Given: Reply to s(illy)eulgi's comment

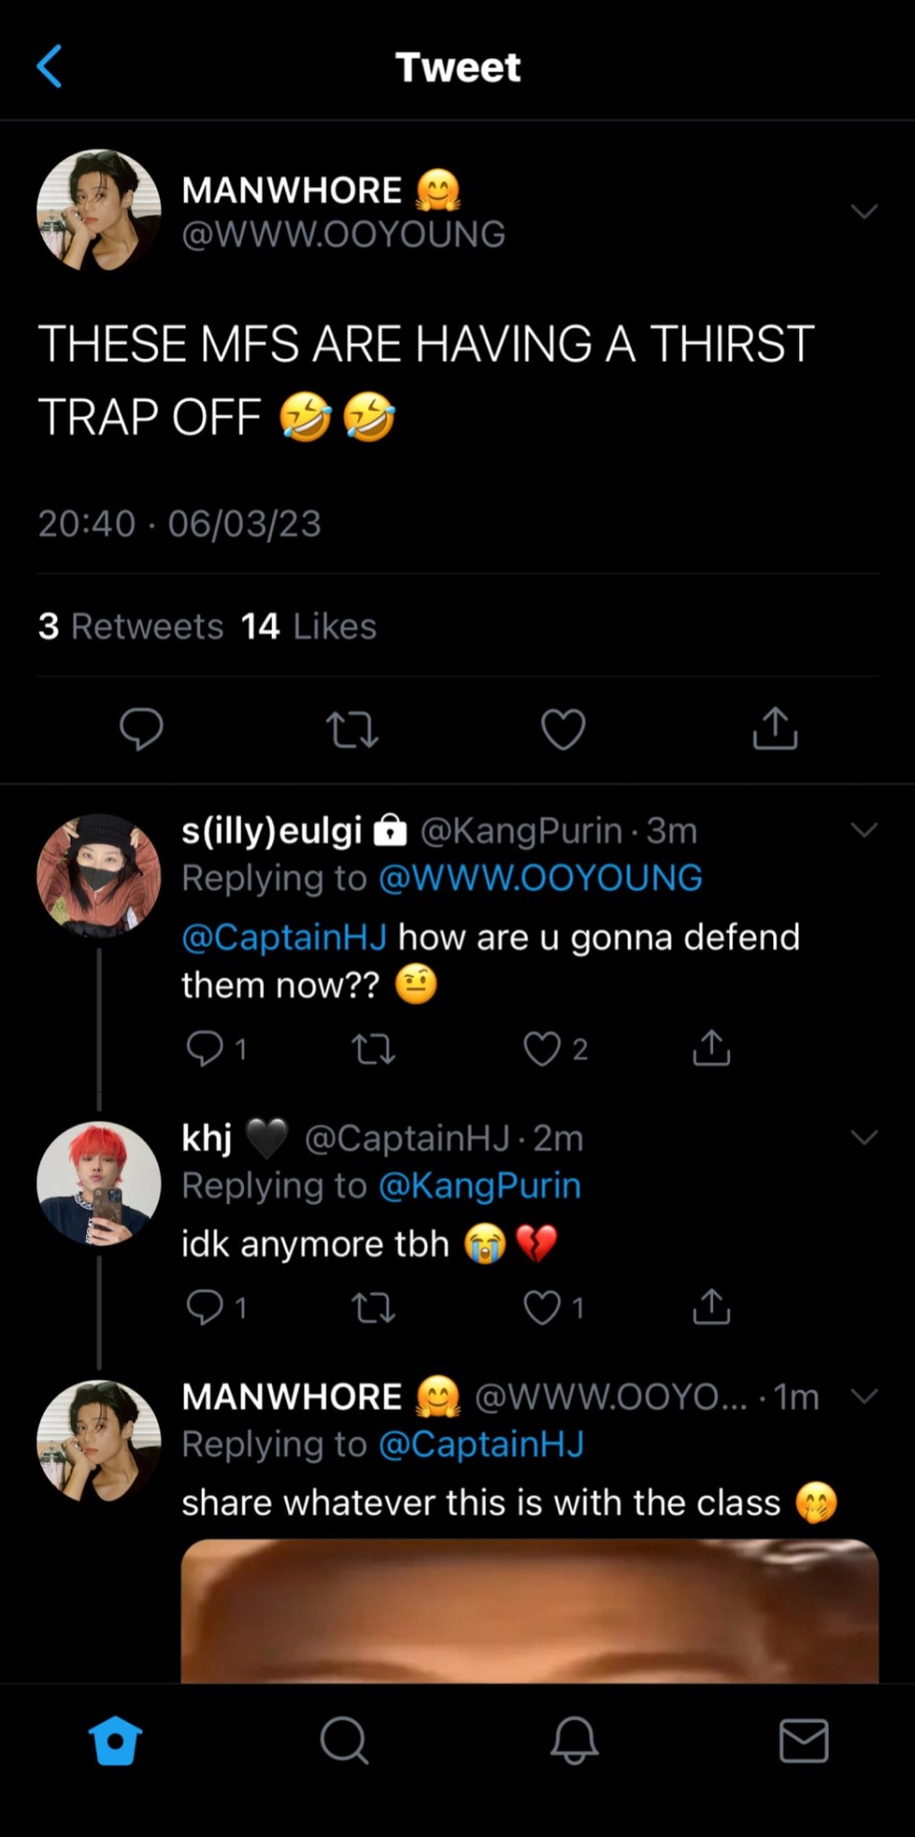Looking at the screenshot, I should tap(205, 1049).
